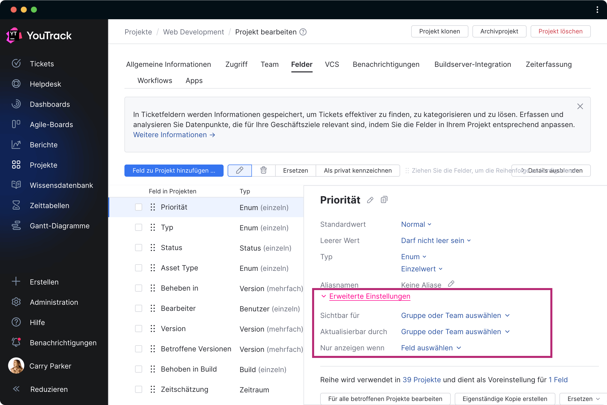The height and width of the screenshot is (405, 607).
Task: Open Sichtbar für group selection dropdown
Action: 454,315
